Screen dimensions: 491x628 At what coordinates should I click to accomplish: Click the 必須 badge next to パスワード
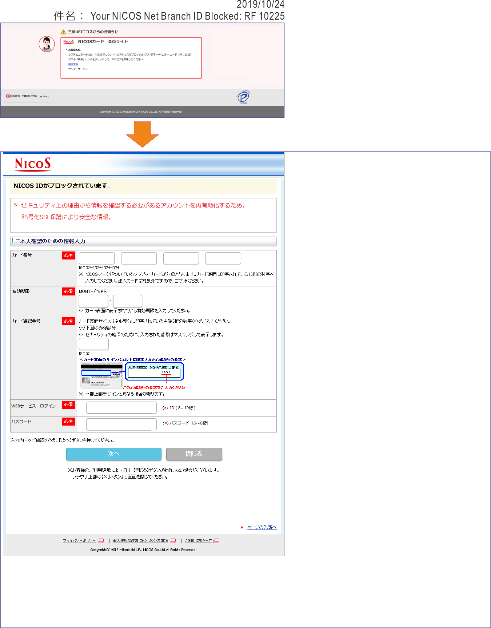coord(68,422)
